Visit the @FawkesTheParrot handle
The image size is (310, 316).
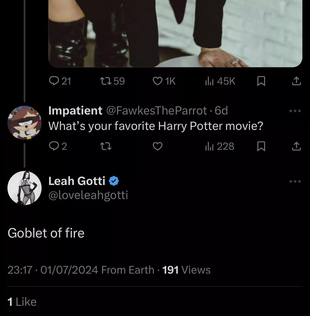[156, 111]
